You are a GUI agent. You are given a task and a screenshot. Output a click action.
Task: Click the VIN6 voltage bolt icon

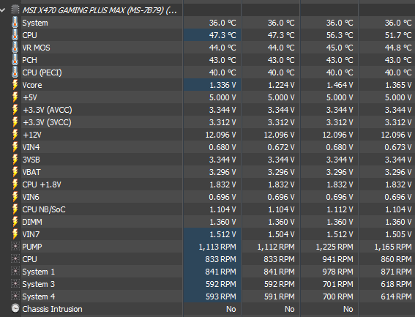[x=15, y=197]
